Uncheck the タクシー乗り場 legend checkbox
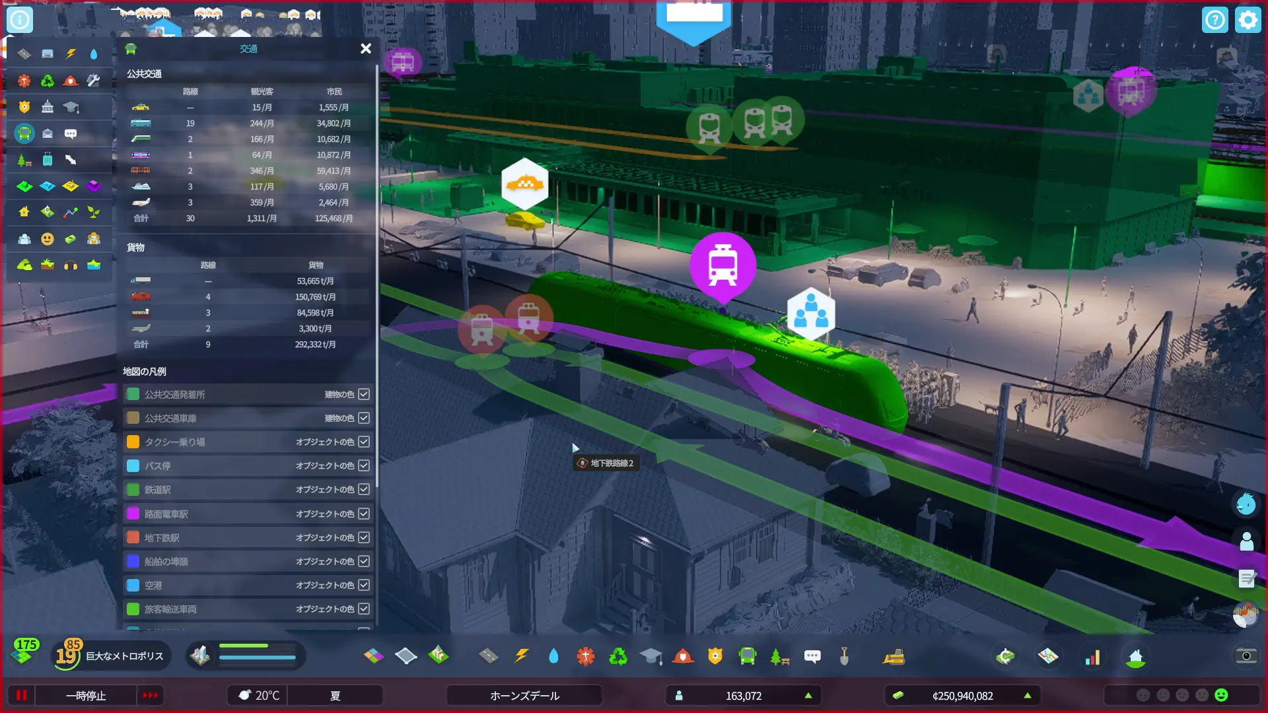The image size is (1268, 713). [364, 442]
